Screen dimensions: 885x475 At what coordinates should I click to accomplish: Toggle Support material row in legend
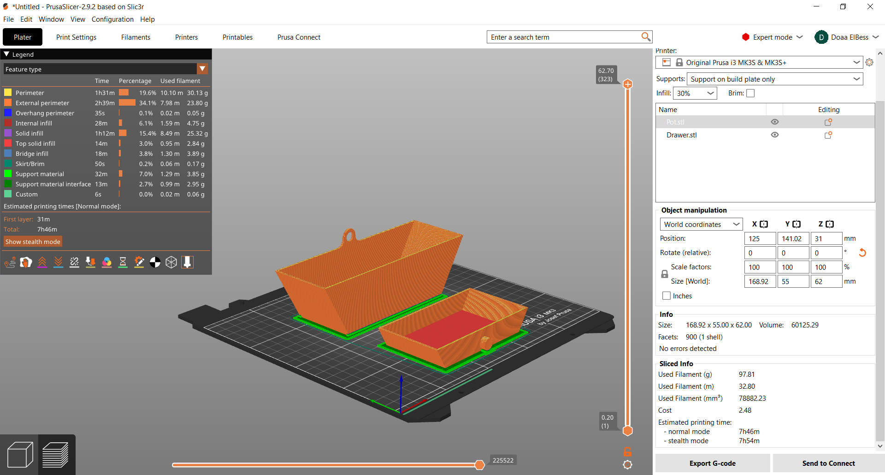click(x=105, y=174)
